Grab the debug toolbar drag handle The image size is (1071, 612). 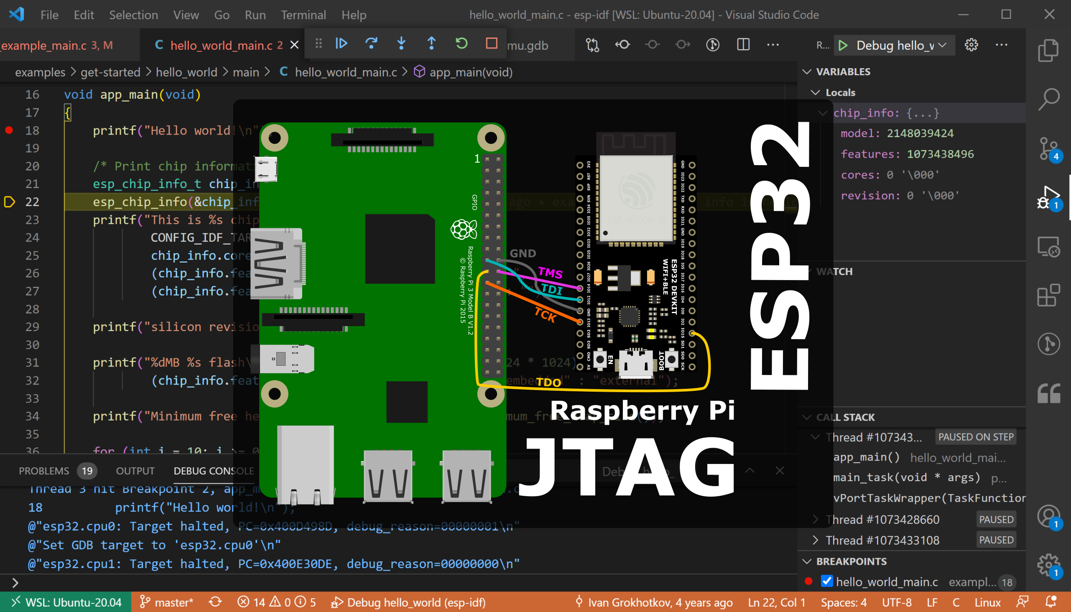tap(319, 43)
